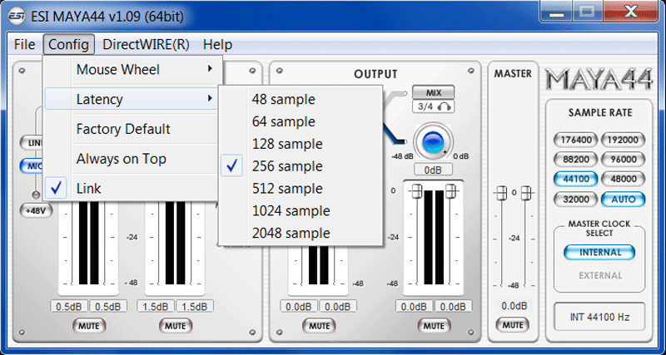
Task: Toggle the MIX output button
Action: click(x=433, y=92)
